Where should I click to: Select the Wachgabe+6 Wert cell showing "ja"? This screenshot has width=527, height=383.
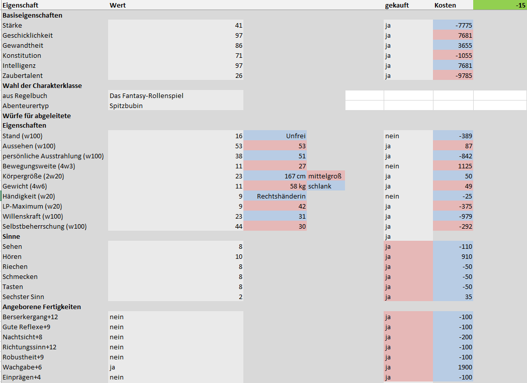pyautogui.click(x=175, y=367)
